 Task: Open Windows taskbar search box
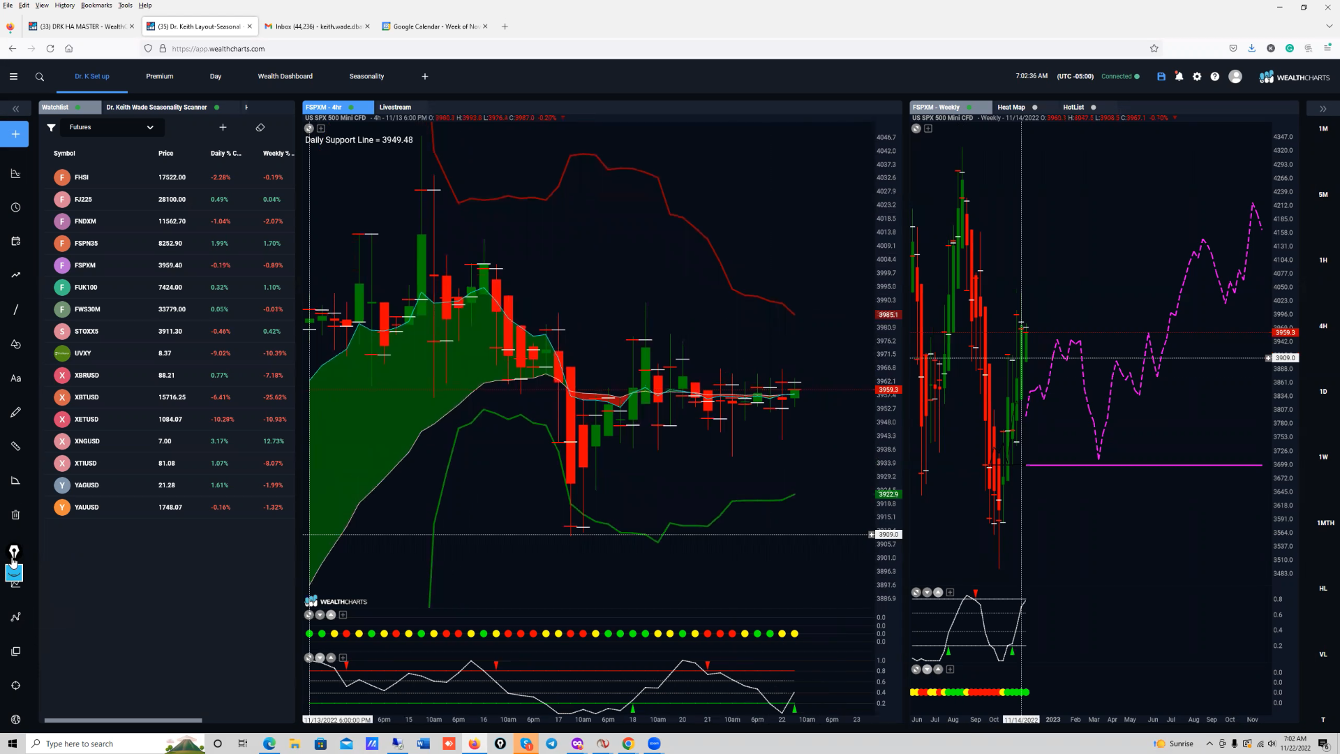coord(116,744)
